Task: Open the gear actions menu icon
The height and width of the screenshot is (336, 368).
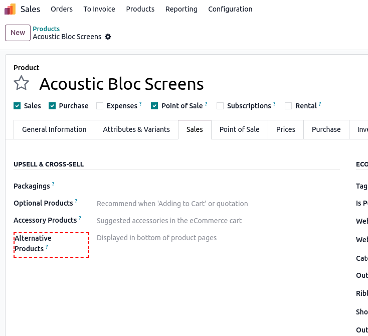Action: click(x=108, y=37)
